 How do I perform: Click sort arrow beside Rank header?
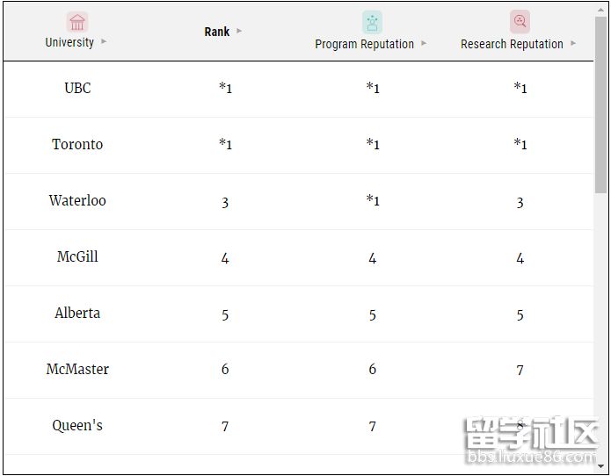[x=239, y=31]
